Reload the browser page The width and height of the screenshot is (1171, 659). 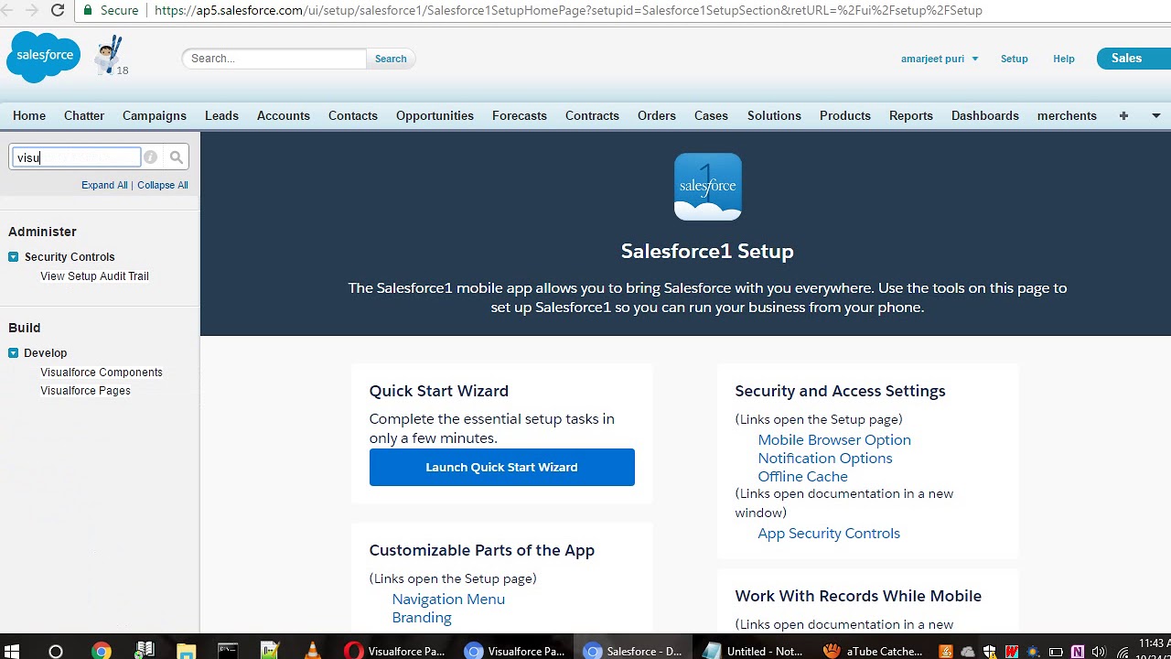pos(58,10)
